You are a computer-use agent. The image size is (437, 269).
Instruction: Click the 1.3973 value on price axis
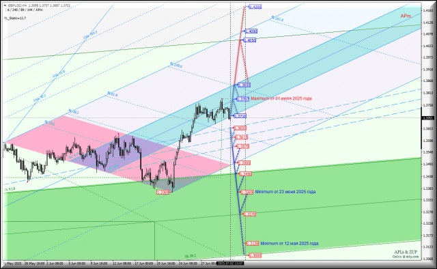pyautogui.click(x=428, y=57)
